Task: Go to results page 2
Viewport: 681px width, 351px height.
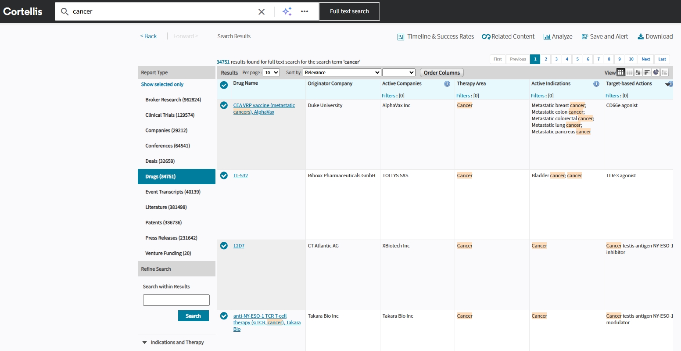Action: click(x=546, y=59)
